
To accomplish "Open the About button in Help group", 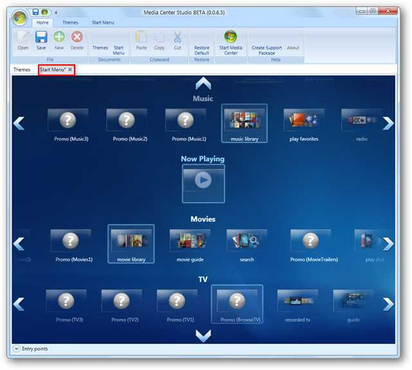I will pos(293,48).
